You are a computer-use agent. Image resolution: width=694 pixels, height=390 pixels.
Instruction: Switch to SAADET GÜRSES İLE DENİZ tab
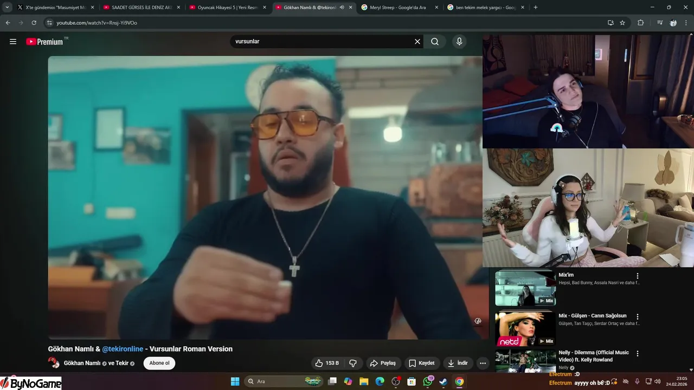[x=141, y=8]
